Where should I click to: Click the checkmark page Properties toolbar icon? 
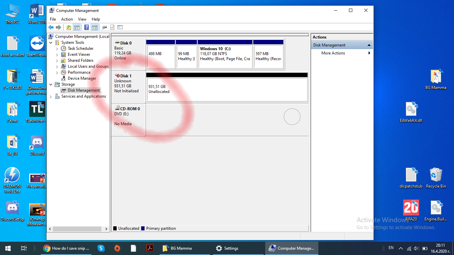click(x=112, y=27)
